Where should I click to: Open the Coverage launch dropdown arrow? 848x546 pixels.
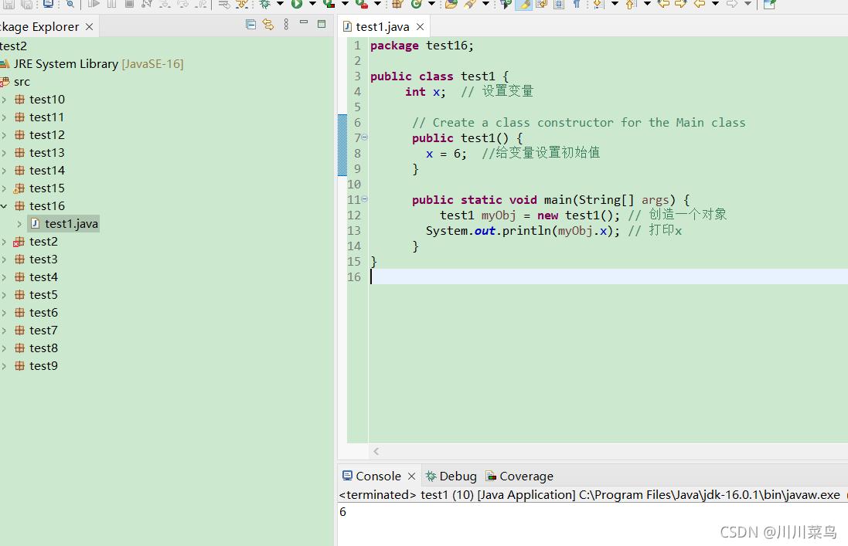click(x=345, y=4)
